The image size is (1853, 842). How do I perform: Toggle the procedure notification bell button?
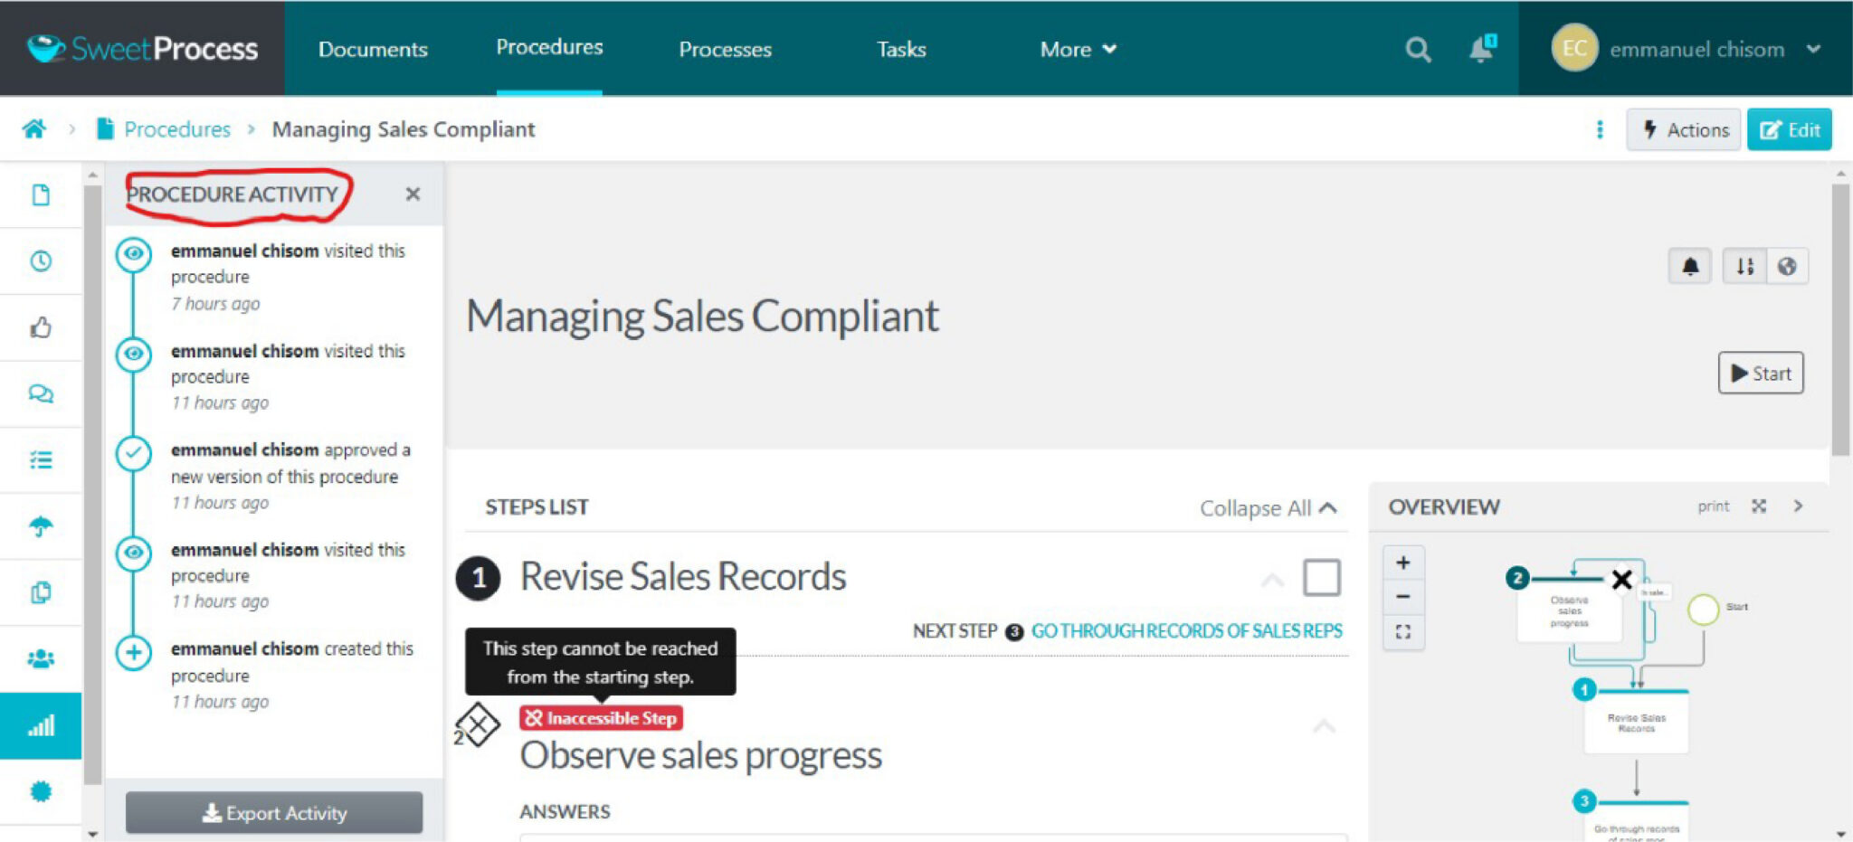point(1689,266)
